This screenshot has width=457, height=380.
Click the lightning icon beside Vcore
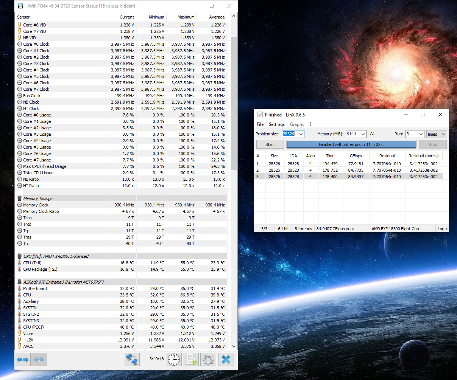[x=20, y=333]
